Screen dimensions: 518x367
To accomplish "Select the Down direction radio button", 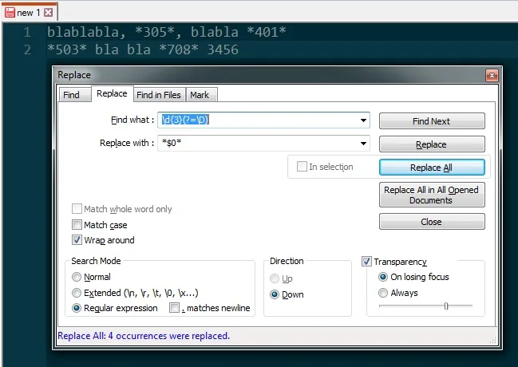I will (x=275, y=294).
